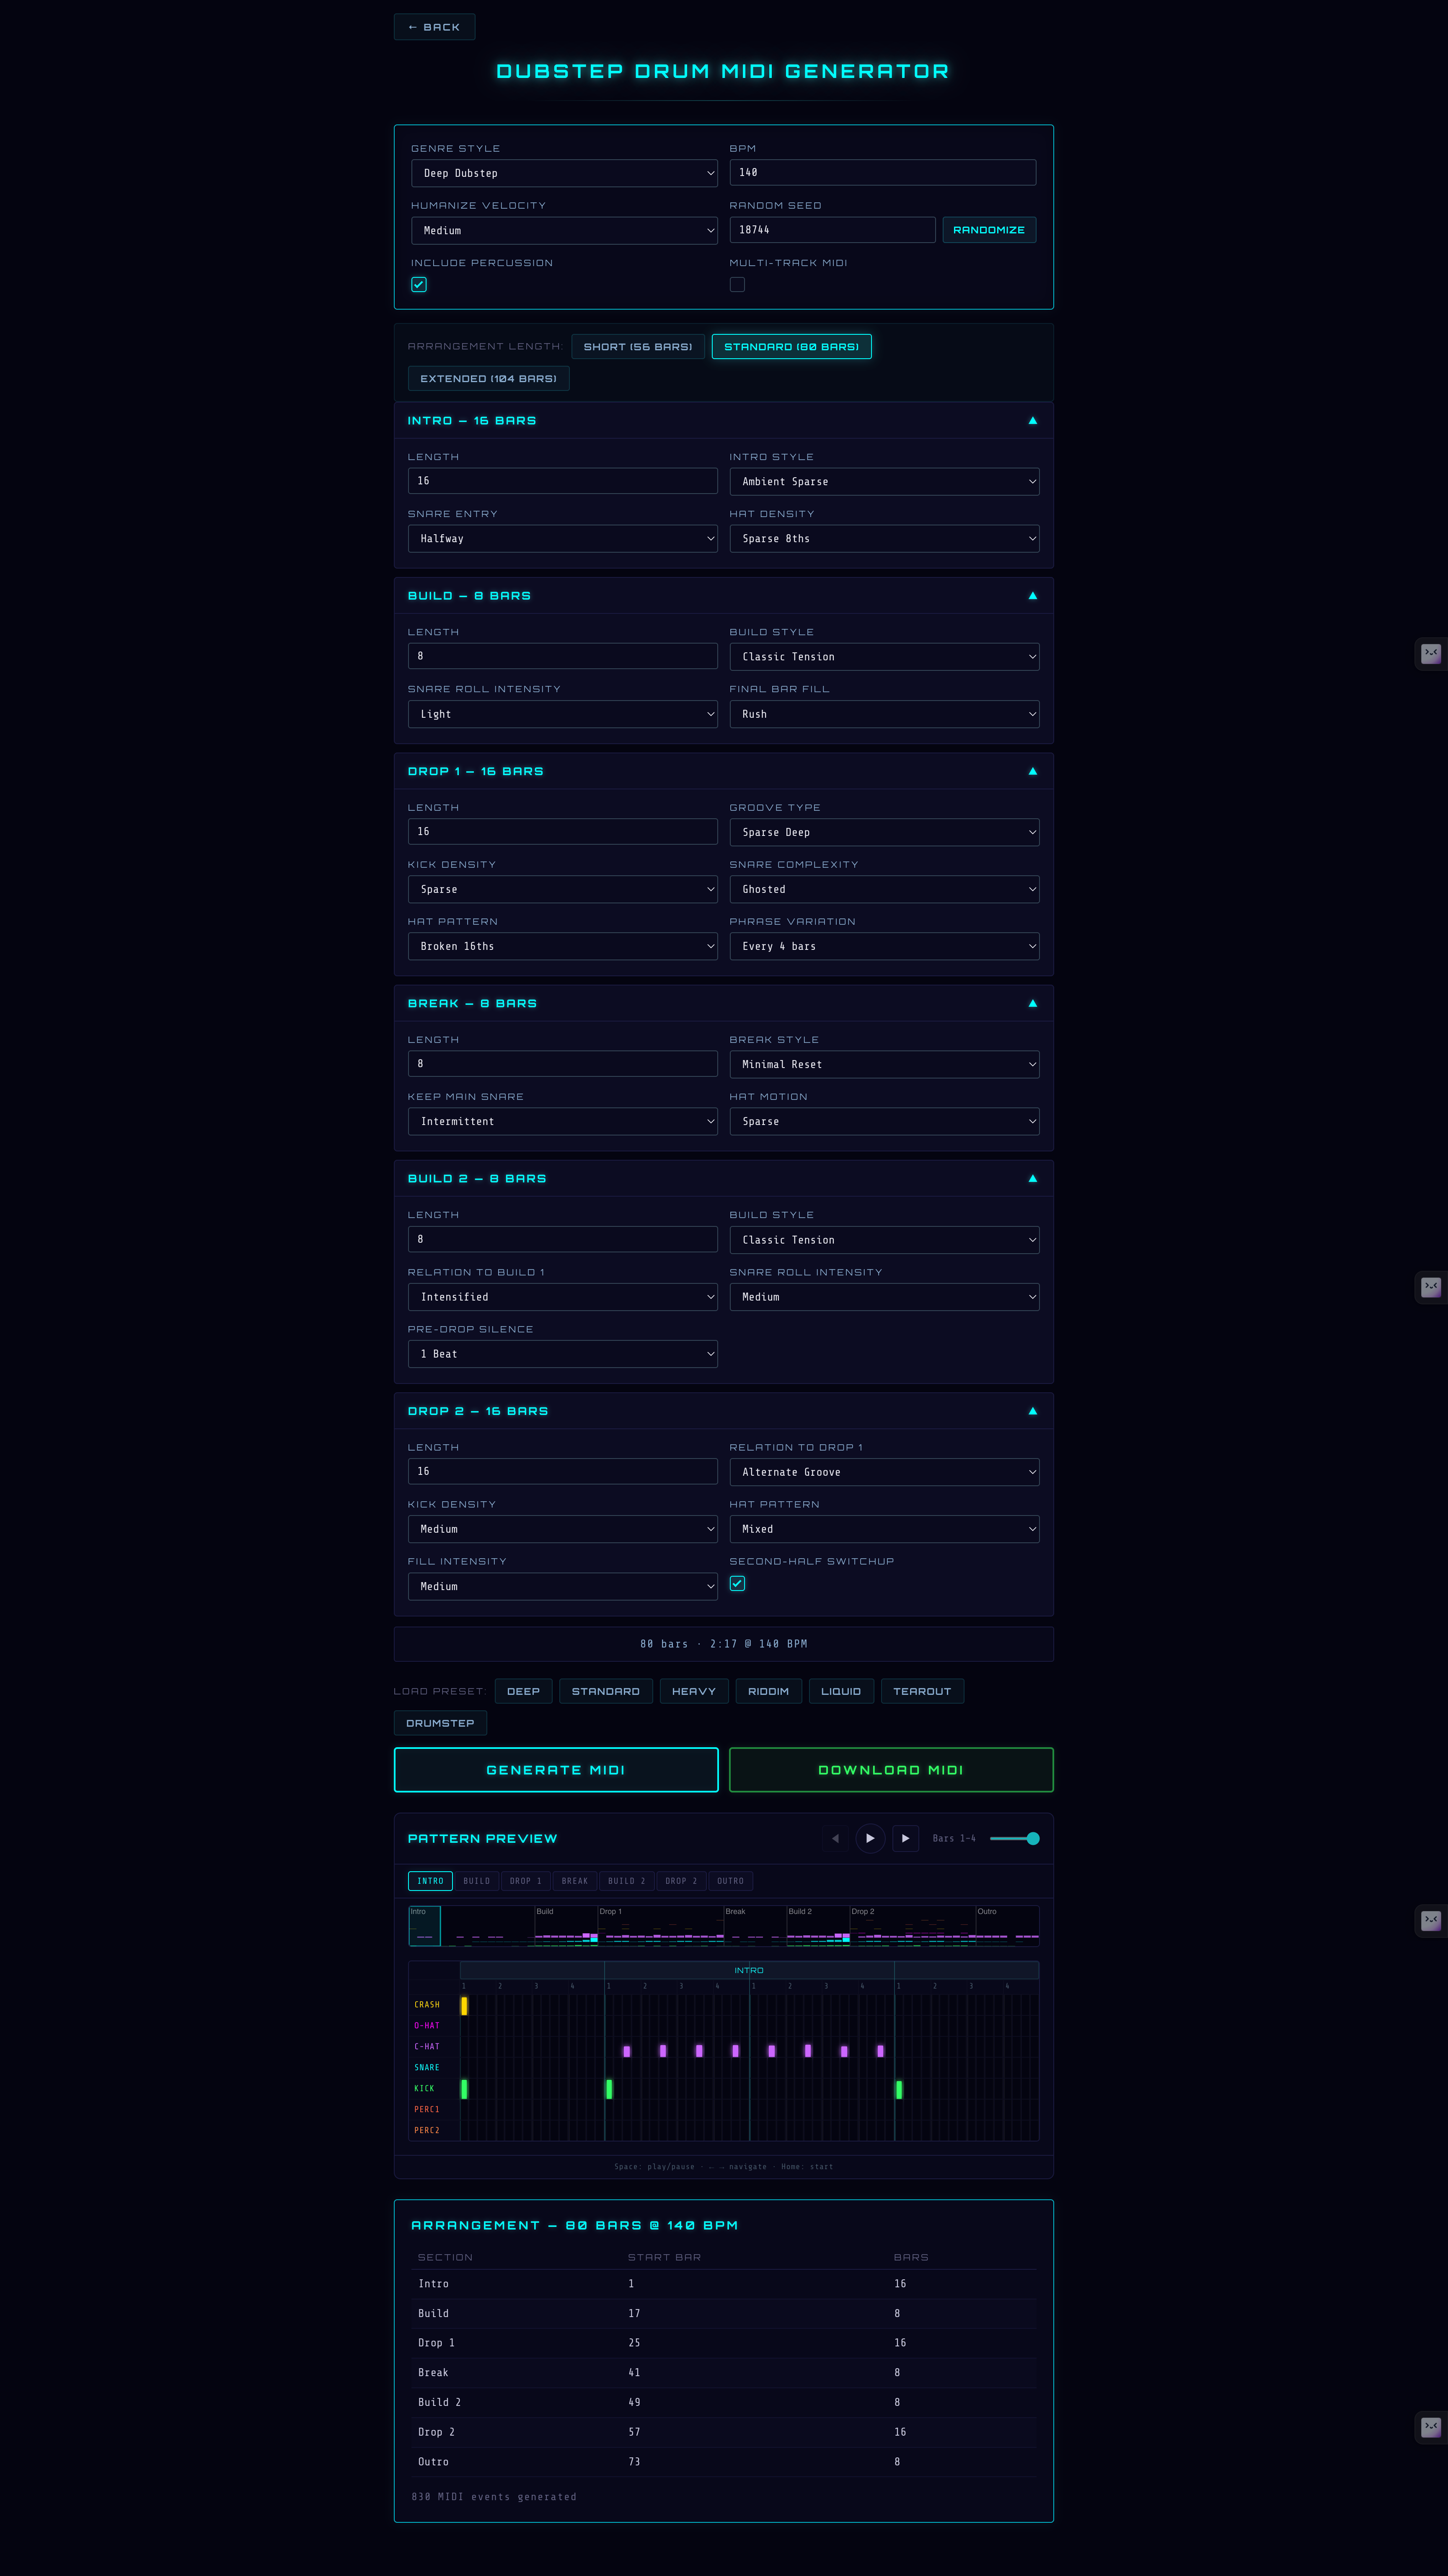Open the Humanize Velocity dropdown

click(564, 231)
